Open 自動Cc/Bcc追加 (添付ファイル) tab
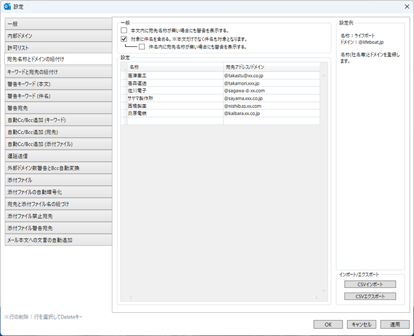 pyautogui.click(x=59, y=144)
